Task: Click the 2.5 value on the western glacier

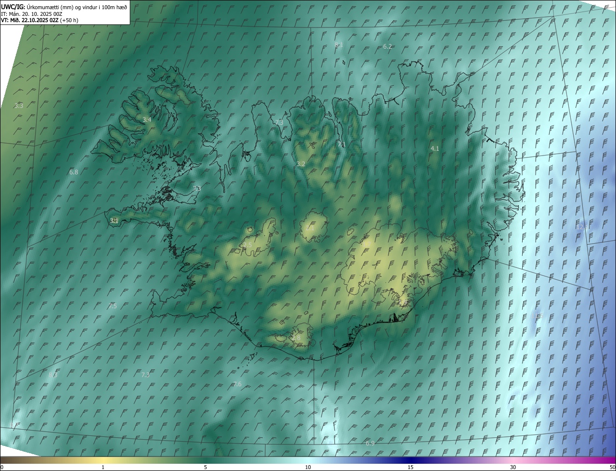Action: (248, 245)
